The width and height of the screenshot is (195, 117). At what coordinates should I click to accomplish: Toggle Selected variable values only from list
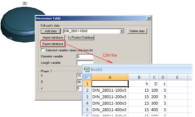[x=43, y=50]
